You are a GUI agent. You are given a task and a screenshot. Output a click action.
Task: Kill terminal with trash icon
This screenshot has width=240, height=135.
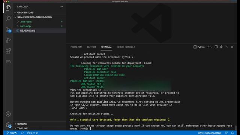click(221, 47)
